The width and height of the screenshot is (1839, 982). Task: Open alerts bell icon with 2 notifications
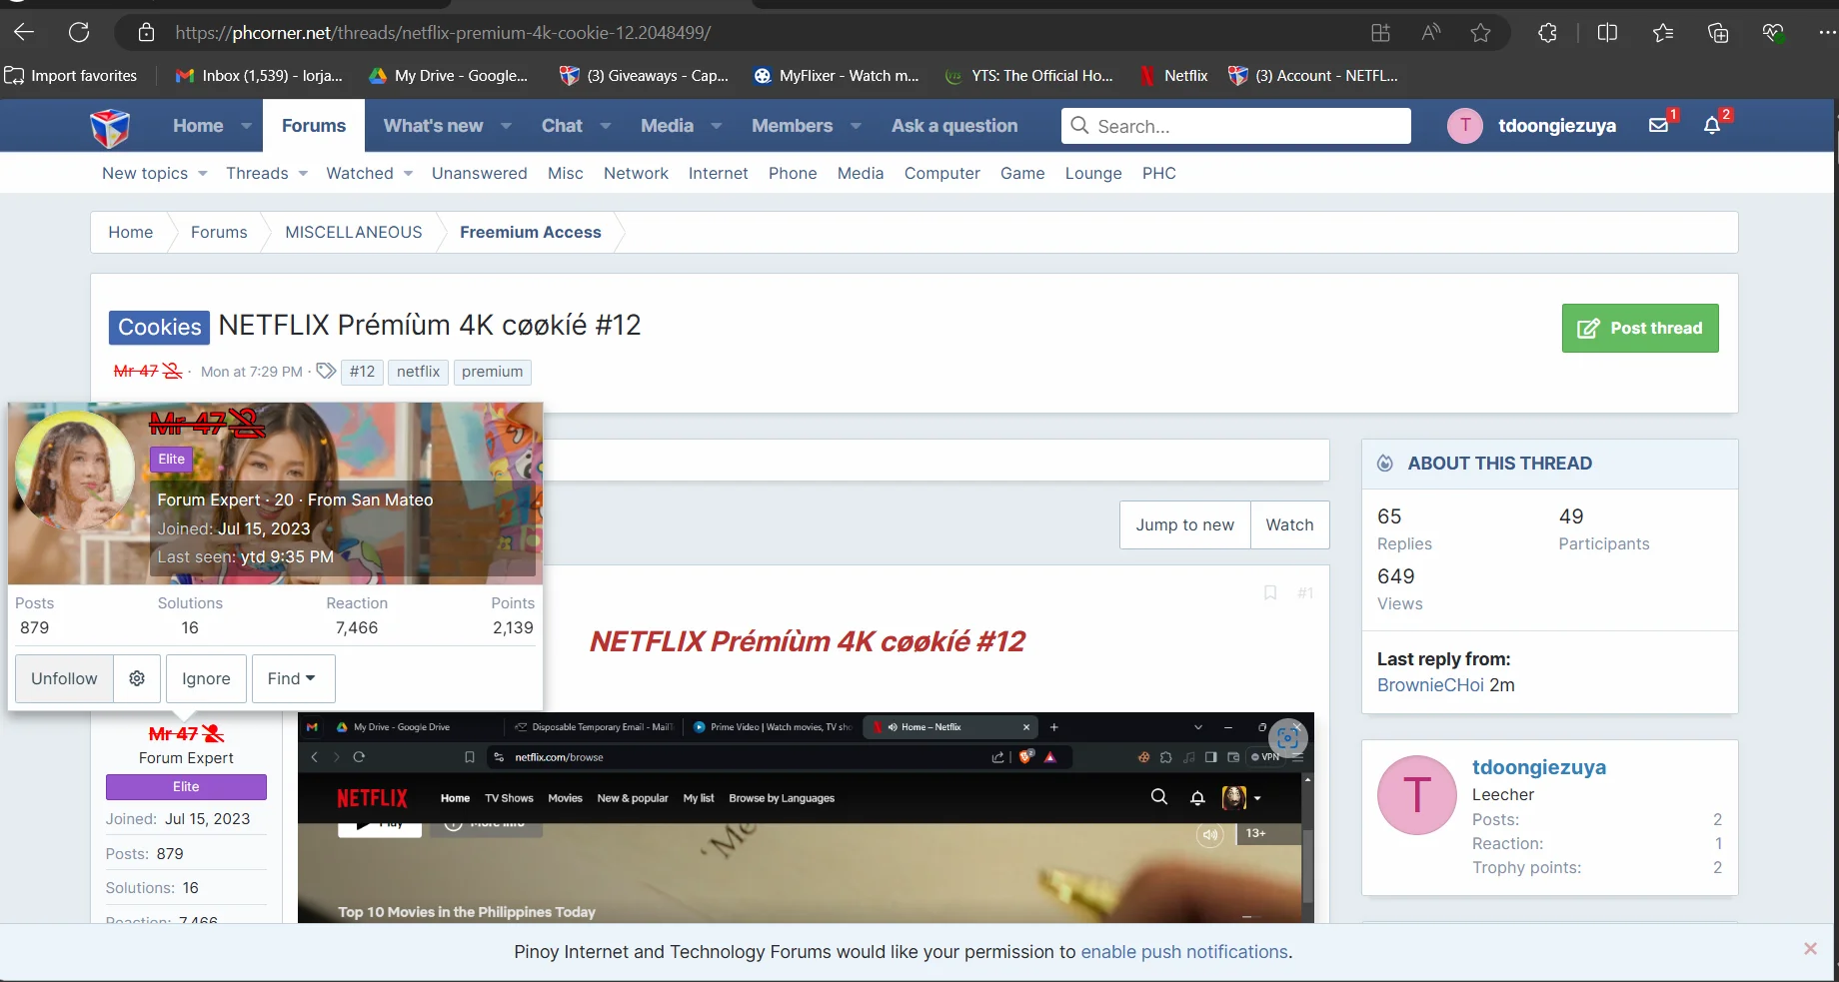pos(1712,126)
